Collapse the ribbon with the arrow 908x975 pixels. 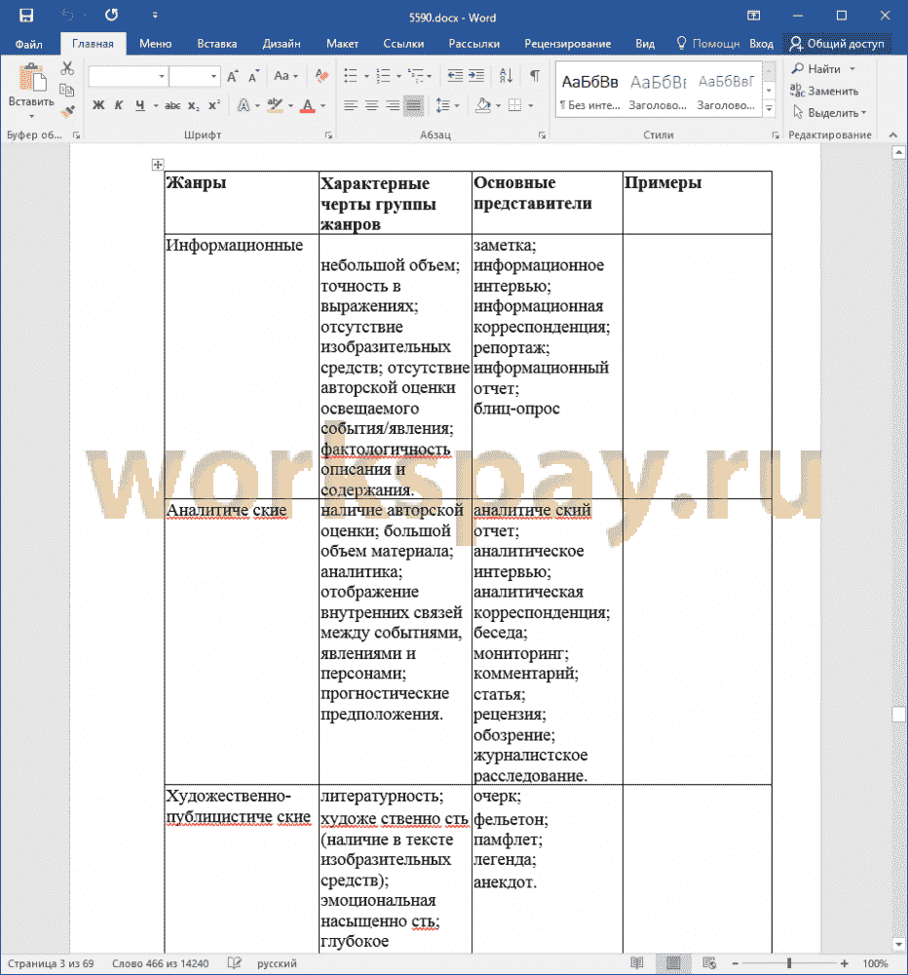pos(893,135)
